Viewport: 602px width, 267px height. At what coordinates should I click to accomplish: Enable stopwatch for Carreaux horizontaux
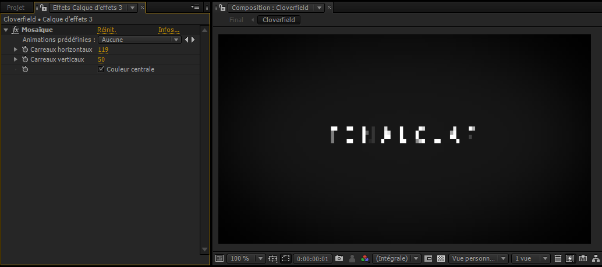coord(25,49)
